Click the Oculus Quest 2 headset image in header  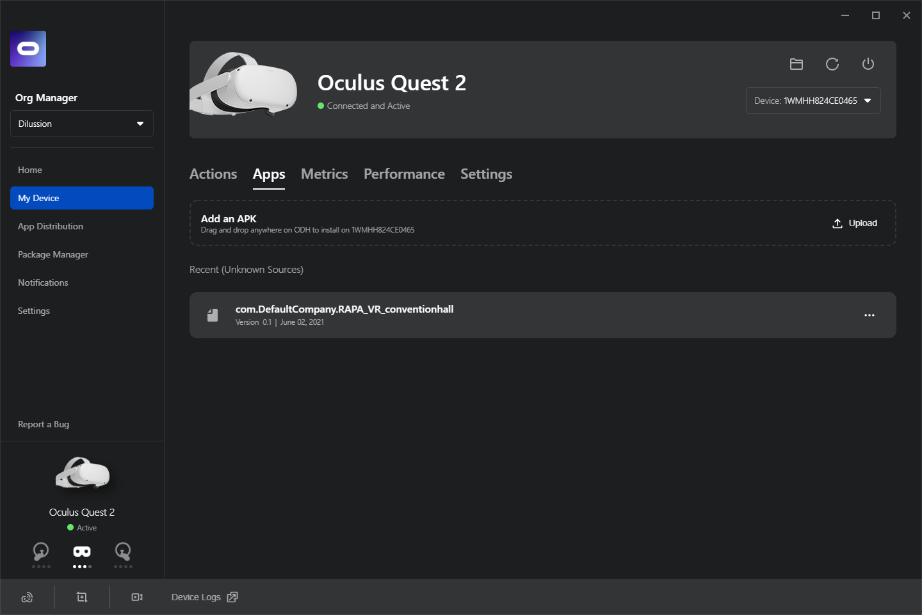click(x=243, y=85)
